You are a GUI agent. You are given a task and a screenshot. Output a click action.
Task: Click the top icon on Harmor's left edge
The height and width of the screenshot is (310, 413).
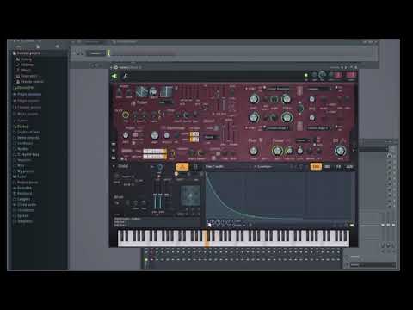[x=114, y=144]
